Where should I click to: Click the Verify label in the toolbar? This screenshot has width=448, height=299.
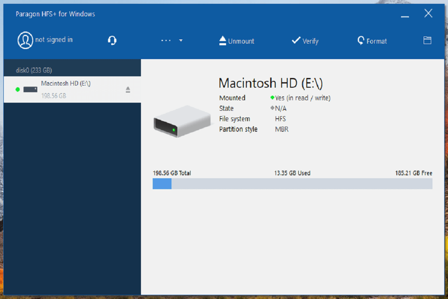[310, 41]
